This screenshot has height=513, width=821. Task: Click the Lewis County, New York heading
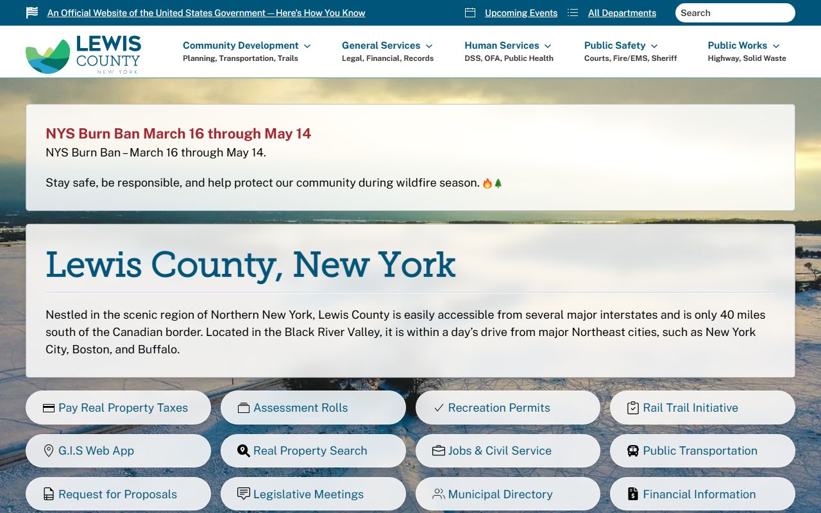click(251, 264)
